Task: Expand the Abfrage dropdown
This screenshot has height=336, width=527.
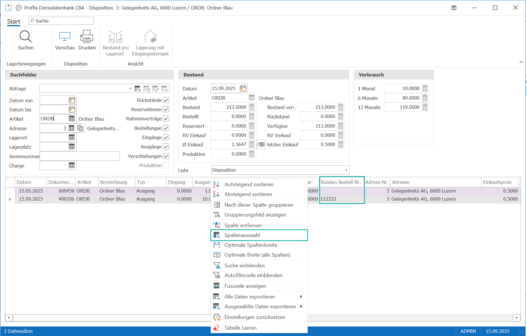Action: tap(130, 88)
